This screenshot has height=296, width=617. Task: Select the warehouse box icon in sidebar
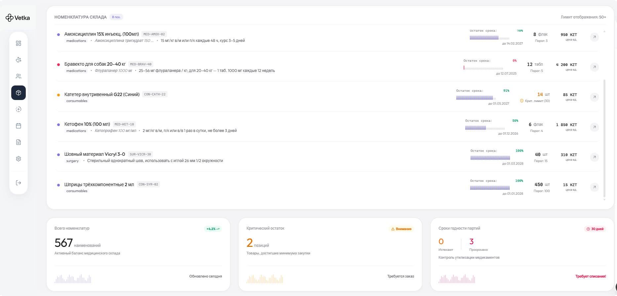pos(19,93)
